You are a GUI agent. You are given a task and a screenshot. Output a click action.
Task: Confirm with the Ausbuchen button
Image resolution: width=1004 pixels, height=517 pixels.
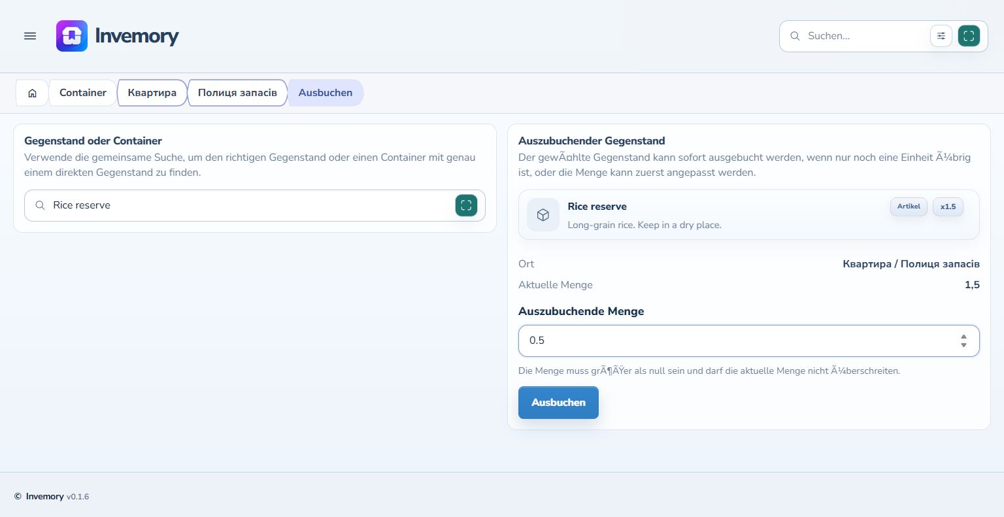(558, 403)
